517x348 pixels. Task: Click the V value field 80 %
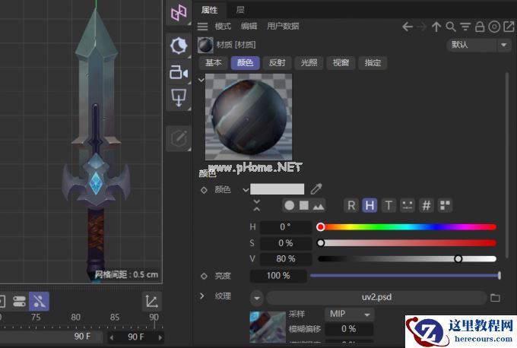(x=286, y=259)
